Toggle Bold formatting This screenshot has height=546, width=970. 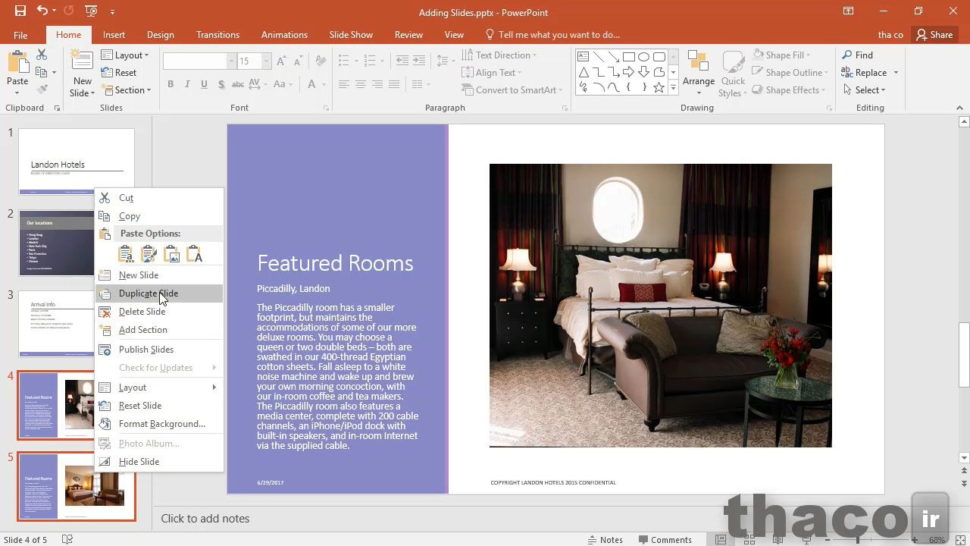171,84
